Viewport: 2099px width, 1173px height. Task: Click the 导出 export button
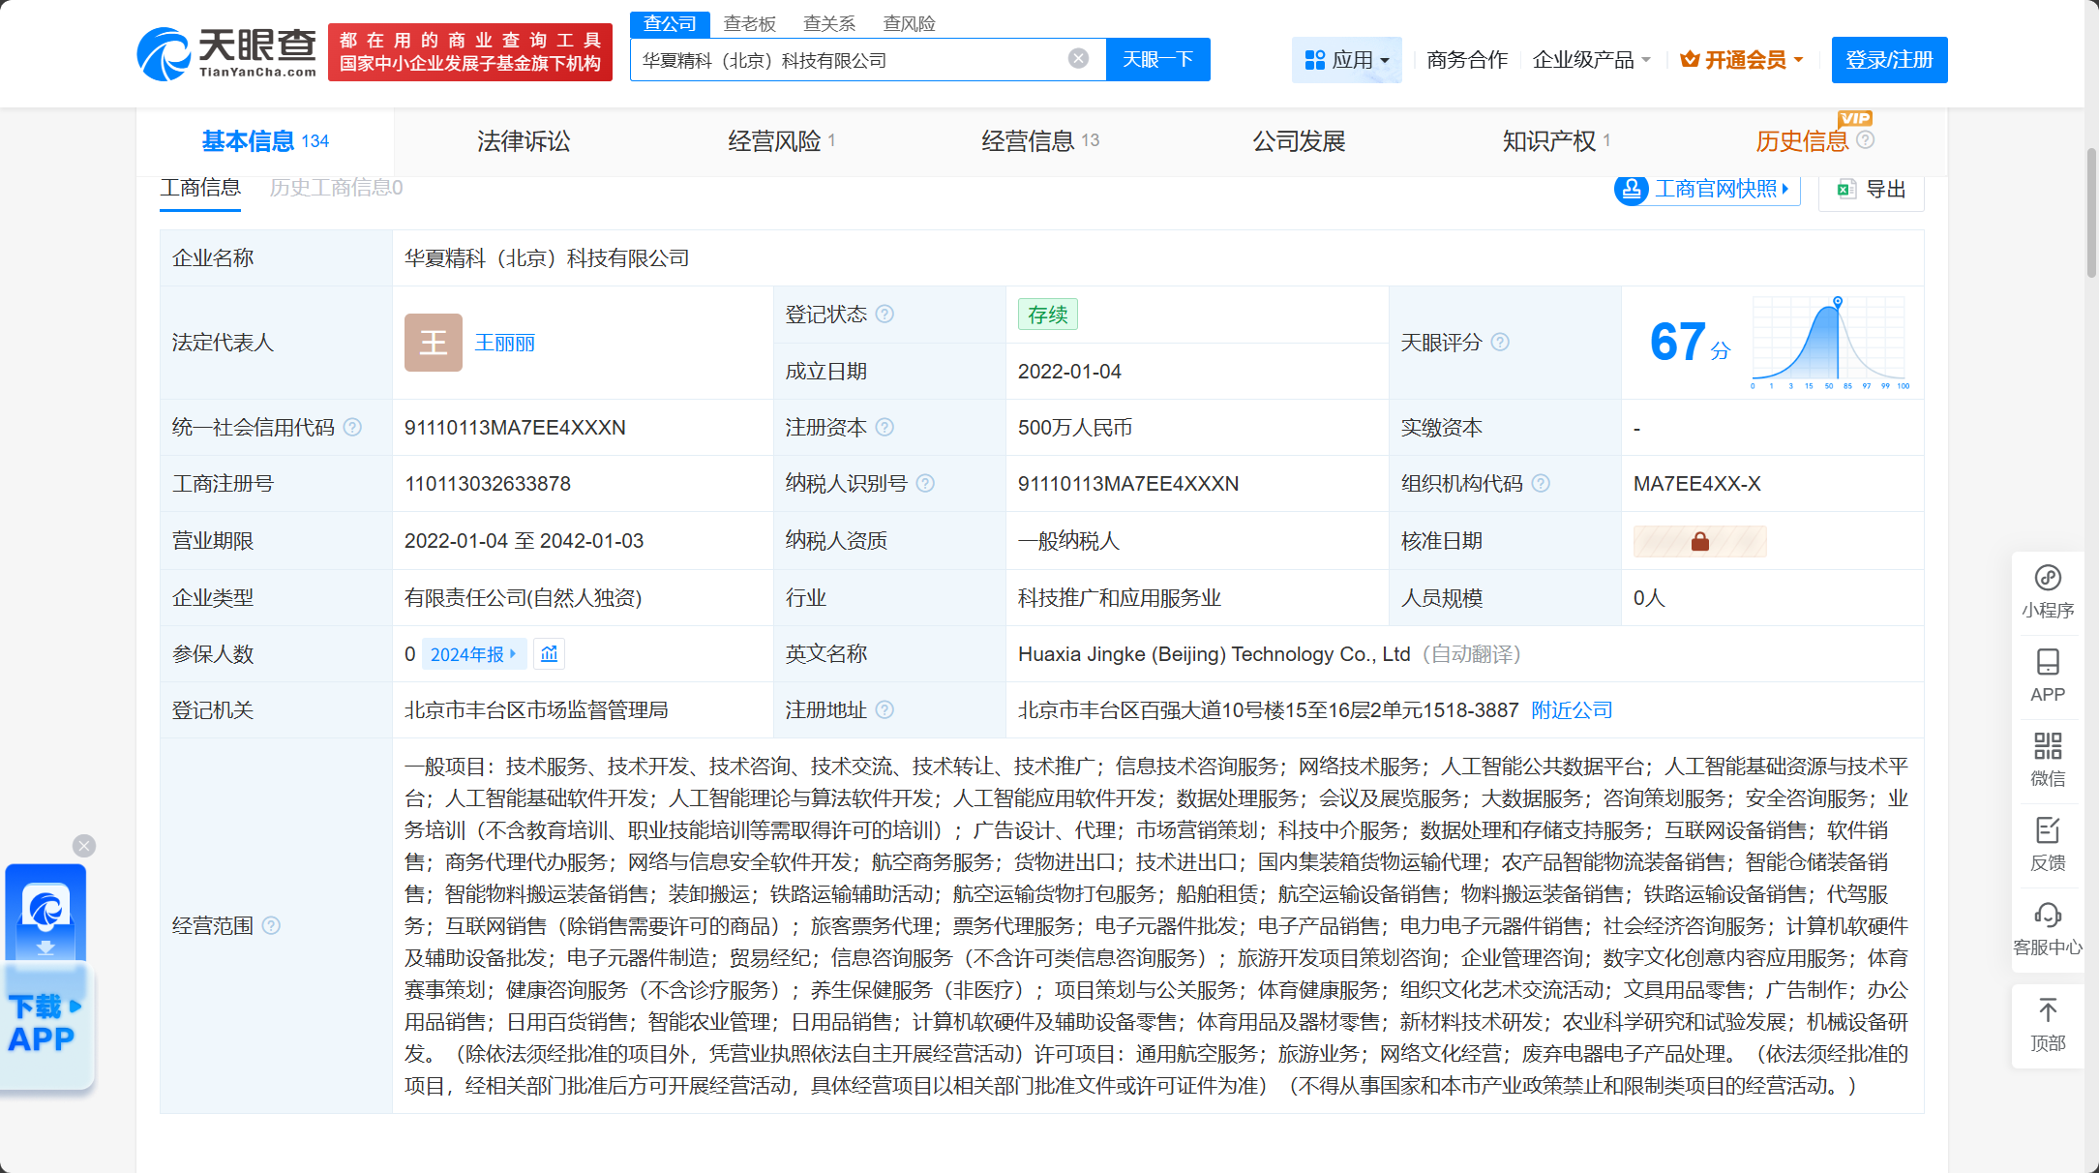[x=1872, y=190]
